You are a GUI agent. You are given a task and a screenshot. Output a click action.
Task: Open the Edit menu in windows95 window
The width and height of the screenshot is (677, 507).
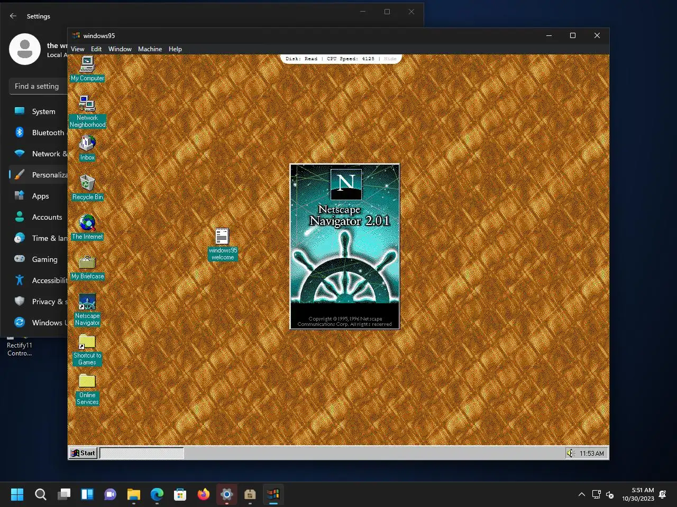tap(96, 49)
